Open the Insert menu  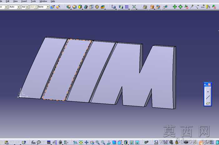(24, 1)
